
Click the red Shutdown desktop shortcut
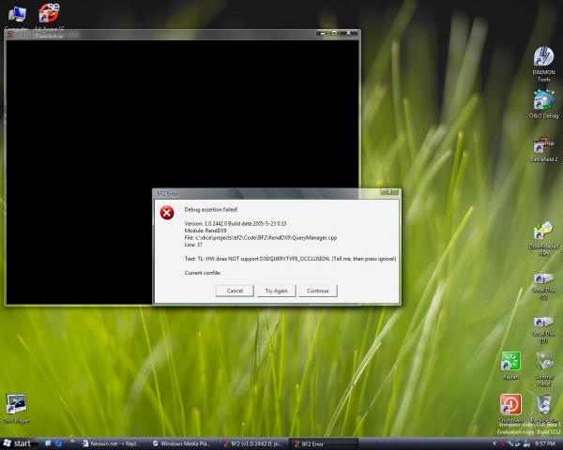point(511,408)
